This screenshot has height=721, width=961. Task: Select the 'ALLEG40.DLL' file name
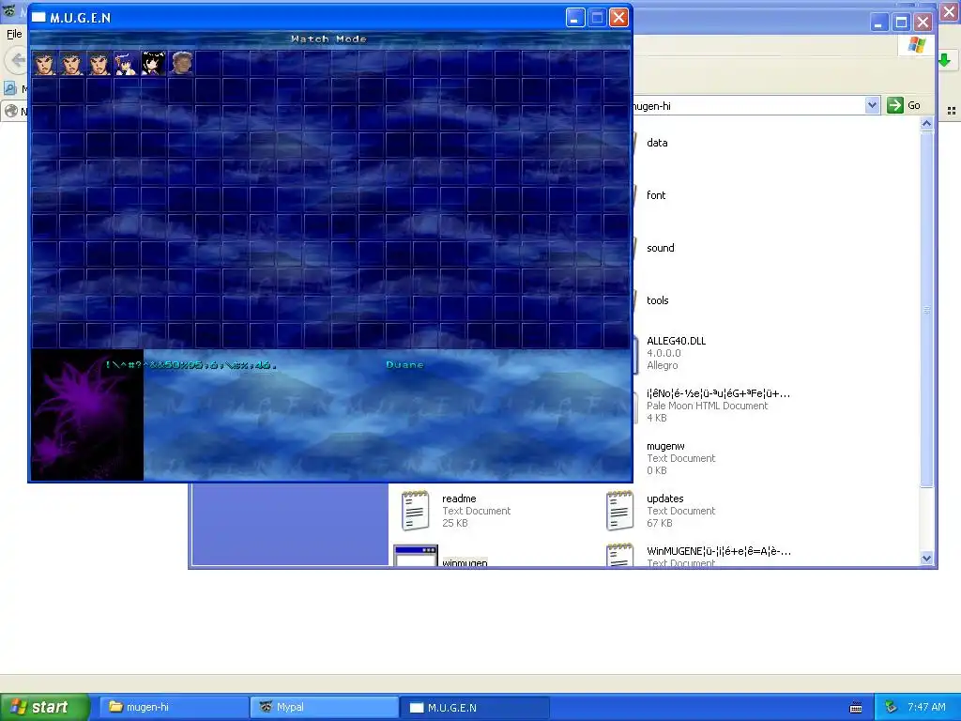pos(676,342)
